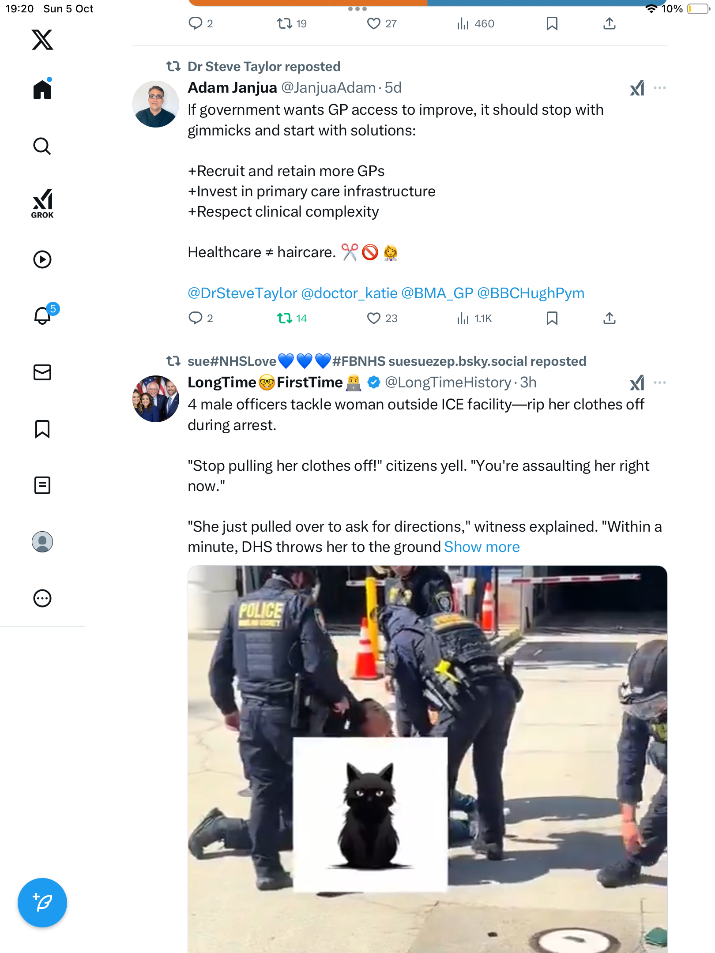Open more options on LongTimeHistory post
Viewport: 715px width, 953px height.
click(660, 383)
